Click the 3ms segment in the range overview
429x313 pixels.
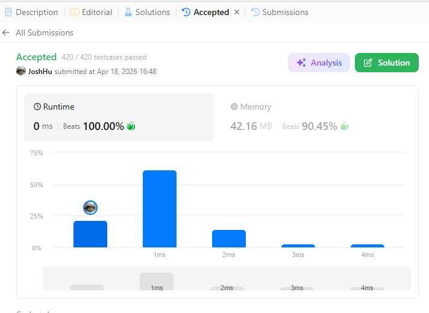point(297,289)
